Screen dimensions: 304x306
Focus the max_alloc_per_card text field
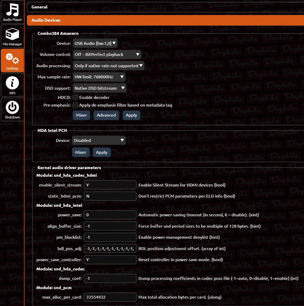[x=110, y=297]
